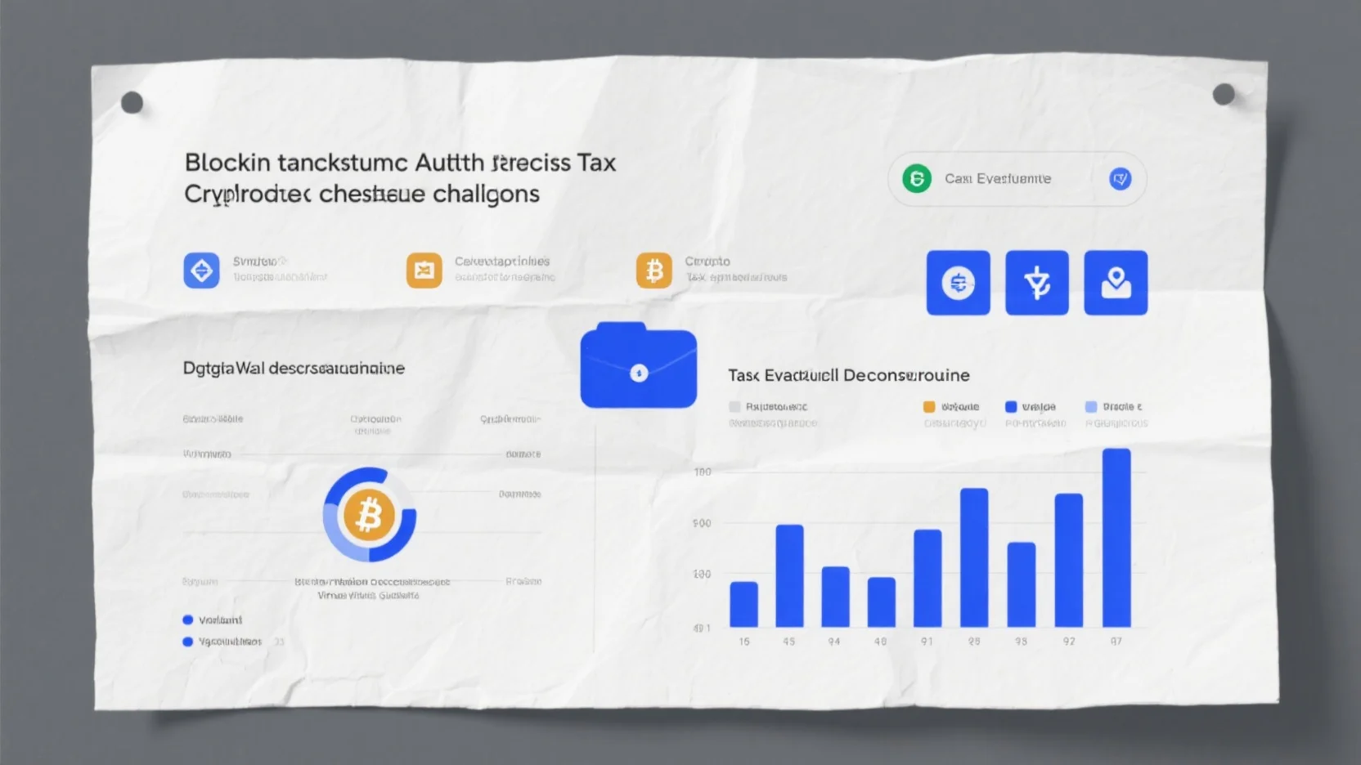Open the currency exchange icon in the top-right grid
Screen dimensions: 1361x765
pyautogui.click(x=958, y=282)
